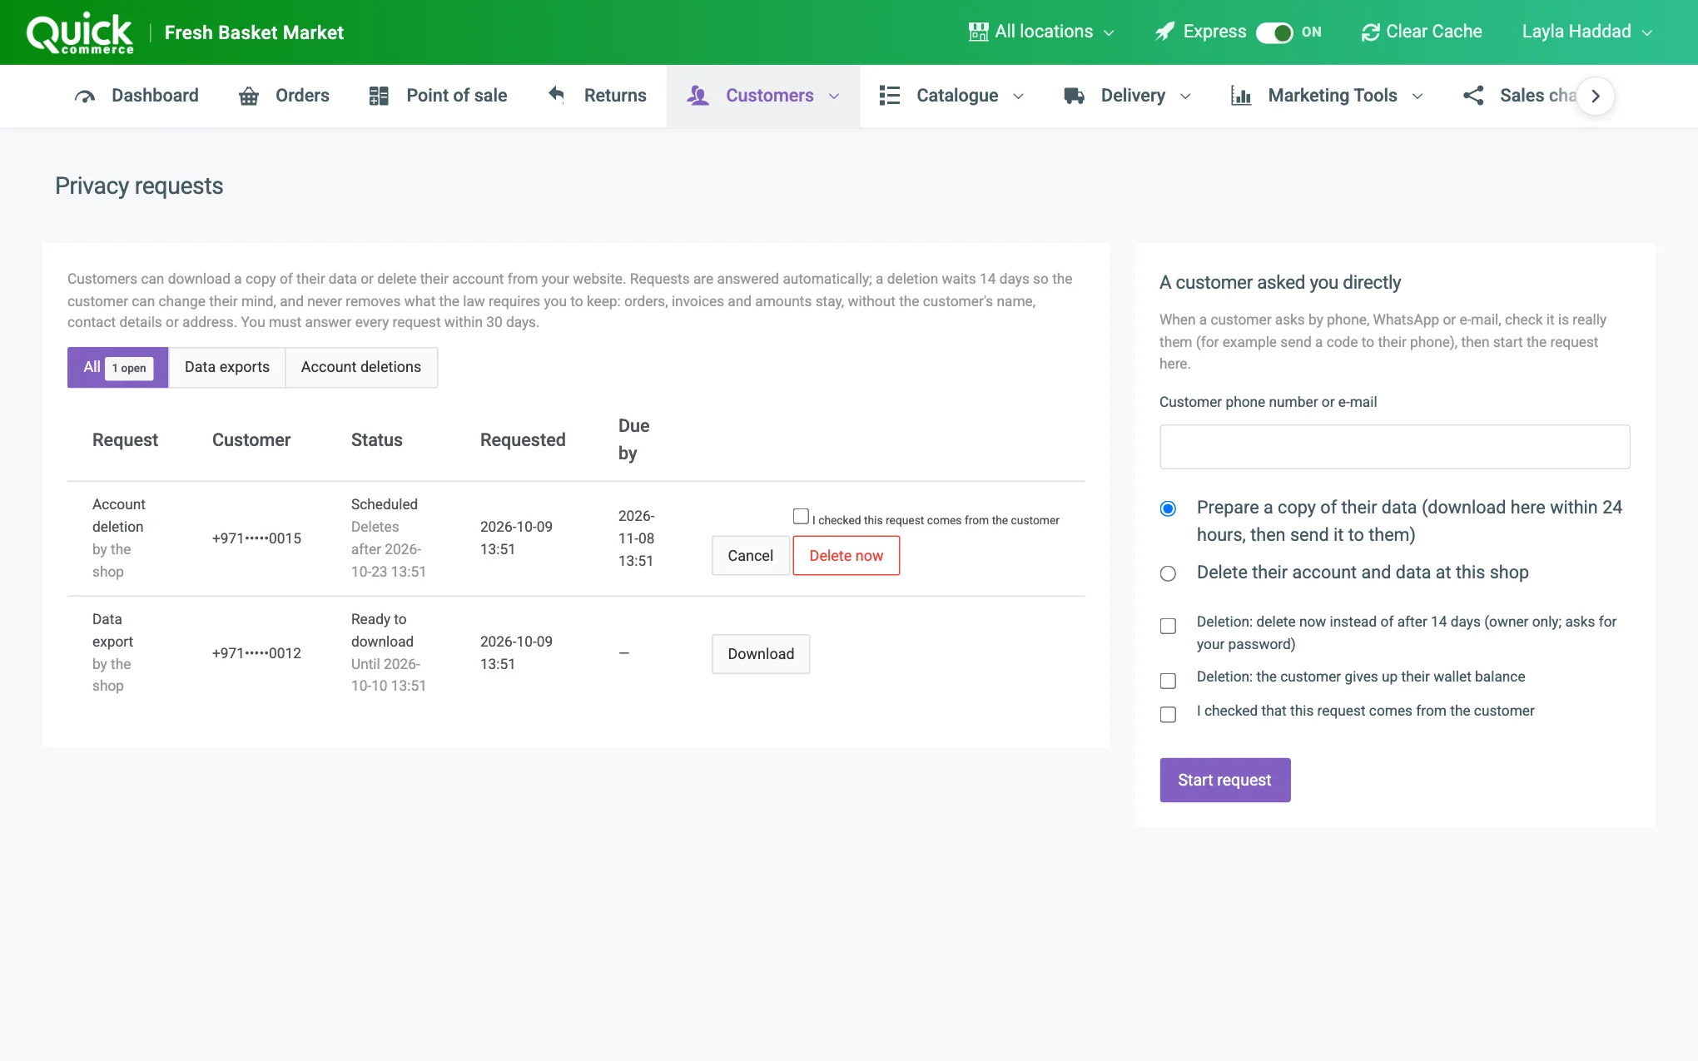
Task: Click the 1 open badge
Action: click(x=129, y=368)
